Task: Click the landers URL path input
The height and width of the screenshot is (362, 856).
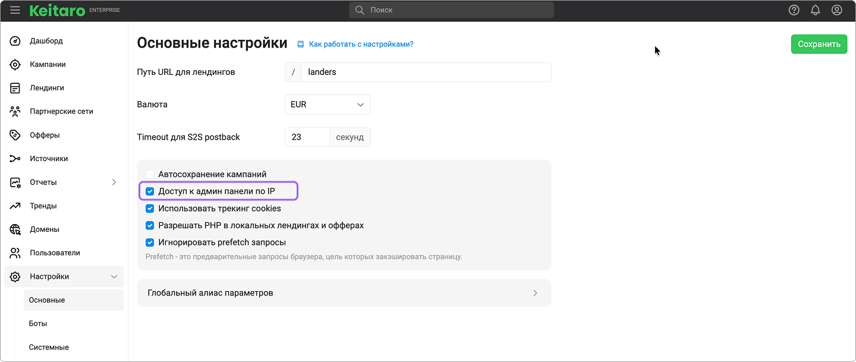Action: 426,72
